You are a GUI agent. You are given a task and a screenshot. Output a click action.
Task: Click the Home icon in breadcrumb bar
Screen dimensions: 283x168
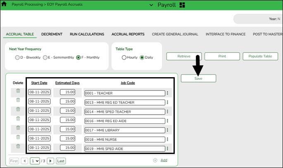5,5
